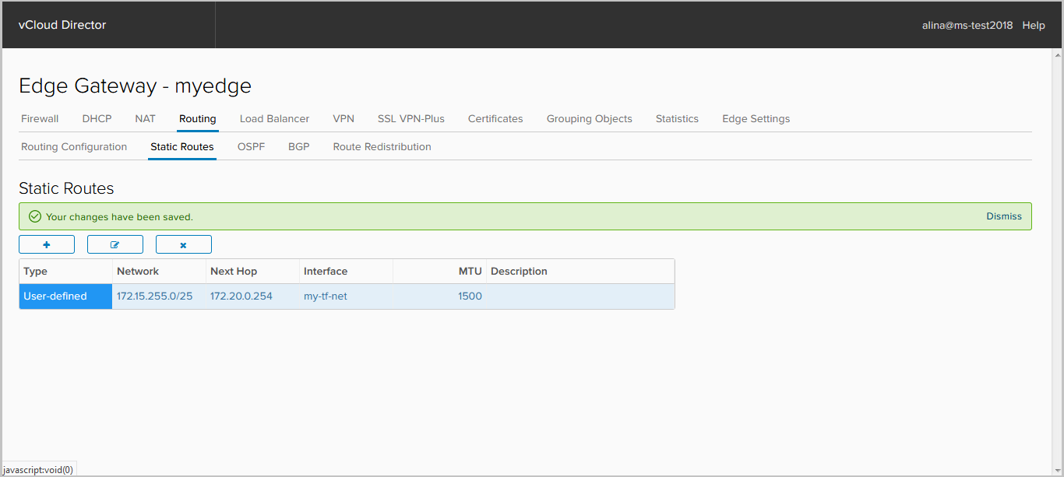Open the Grouping Objects tab
The height and width of the screenshot is (477, 1064).
[x=589, y=119]
